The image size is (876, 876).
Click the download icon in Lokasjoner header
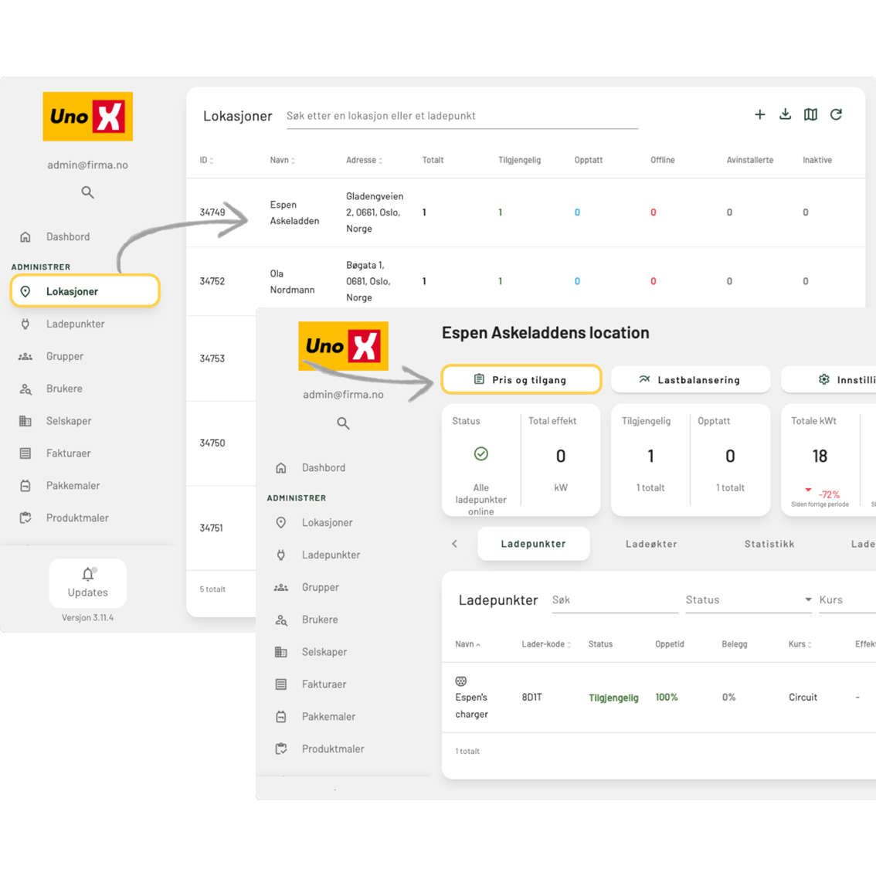(x=785, y=114)
